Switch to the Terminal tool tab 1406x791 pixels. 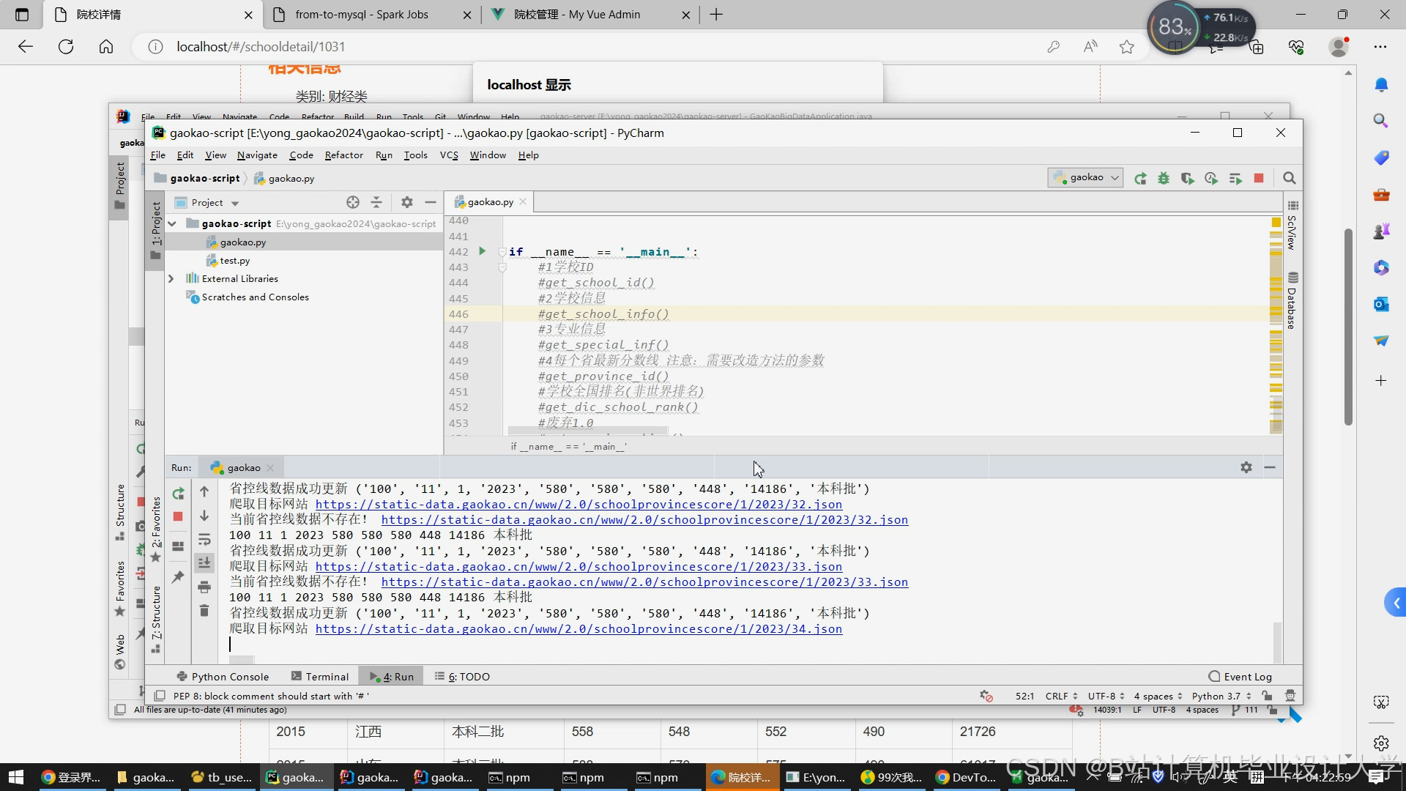(x=320, y=677)
